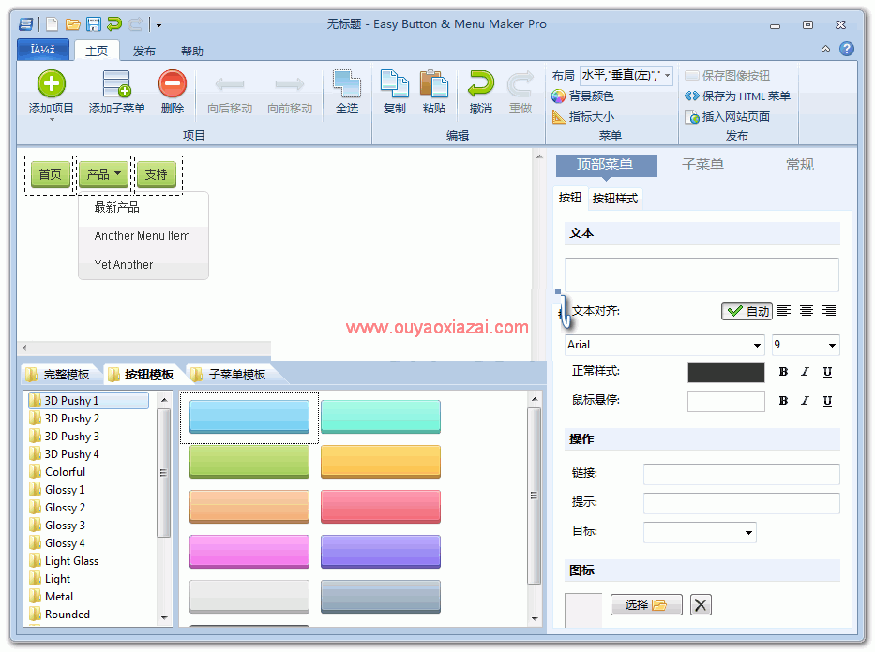Click save disk icon in quick access bar

94,24
